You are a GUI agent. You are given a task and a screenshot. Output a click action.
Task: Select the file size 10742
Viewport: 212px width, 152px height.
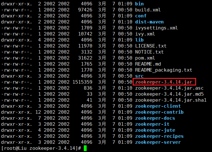point(85,34)
